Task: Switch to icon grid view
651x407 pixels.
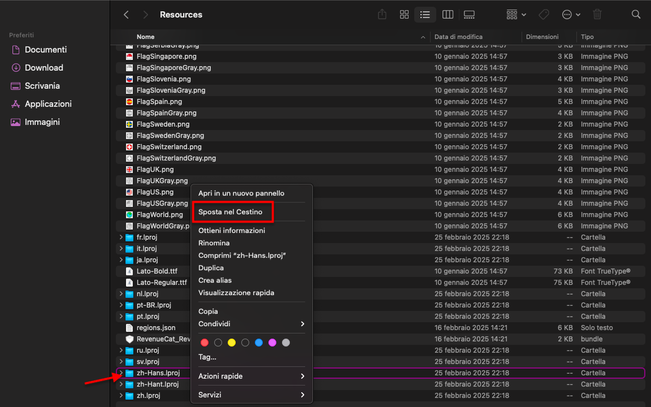Action: point(404,14)
